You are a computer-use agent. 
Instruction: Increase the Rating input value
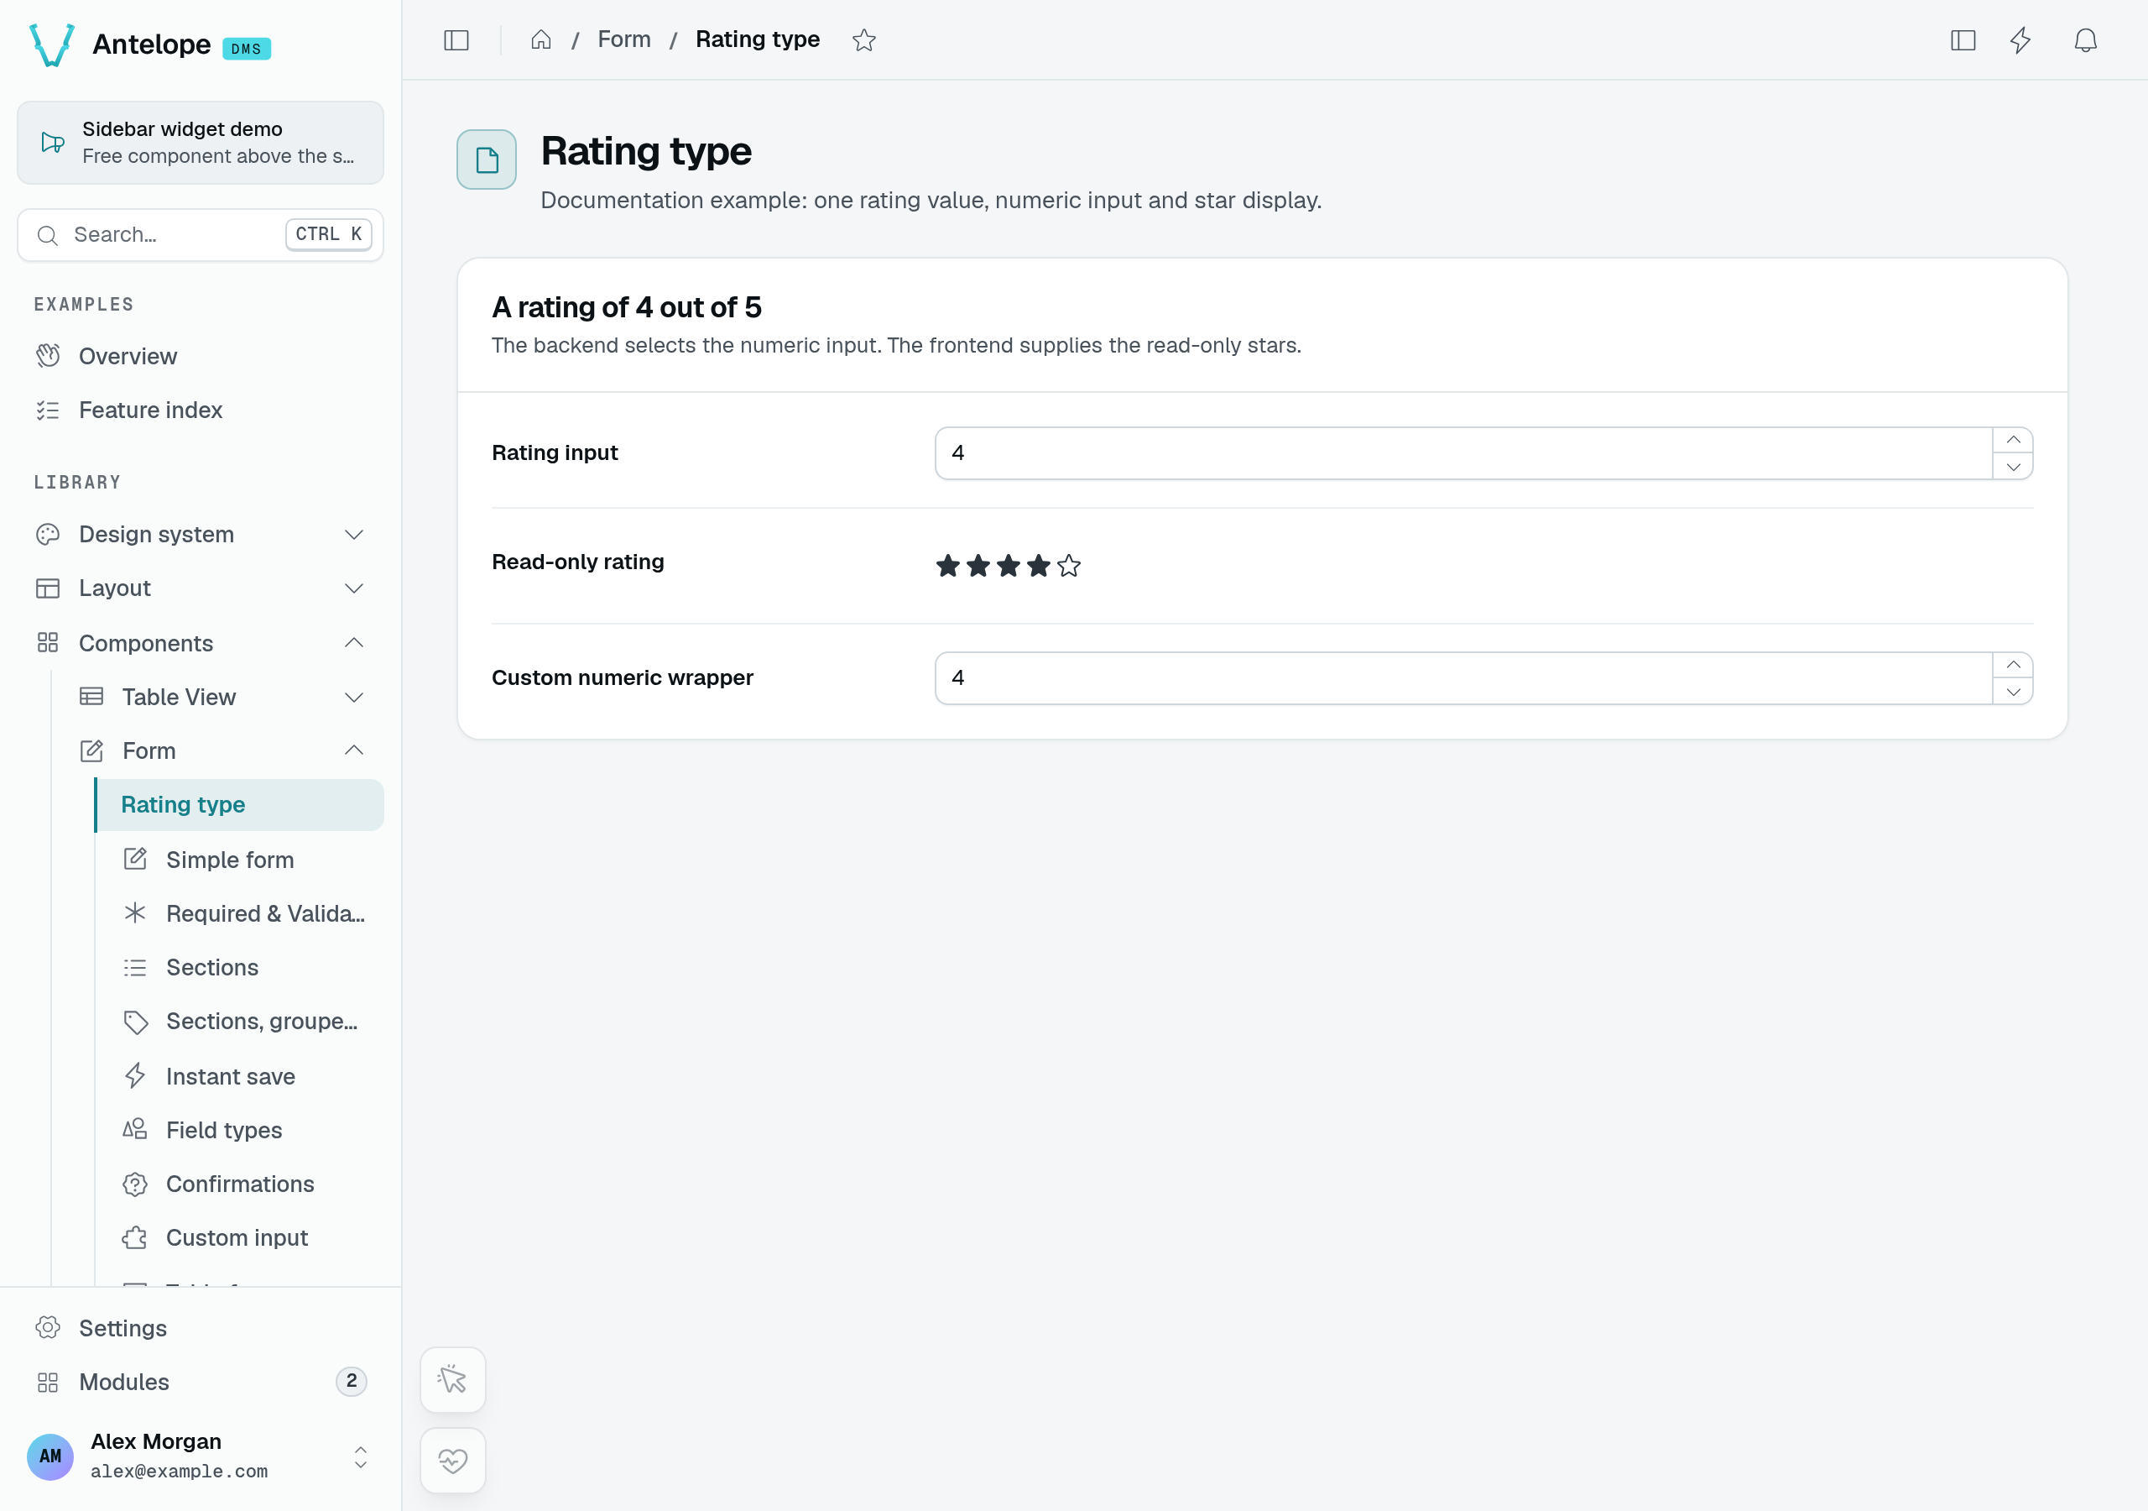click(2012, 440)
